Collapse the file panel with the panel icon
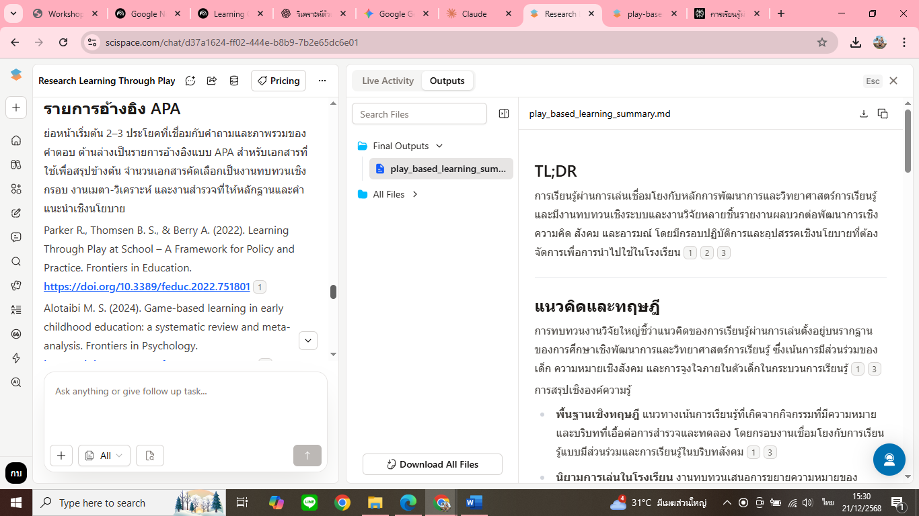 tap(503, 114)
